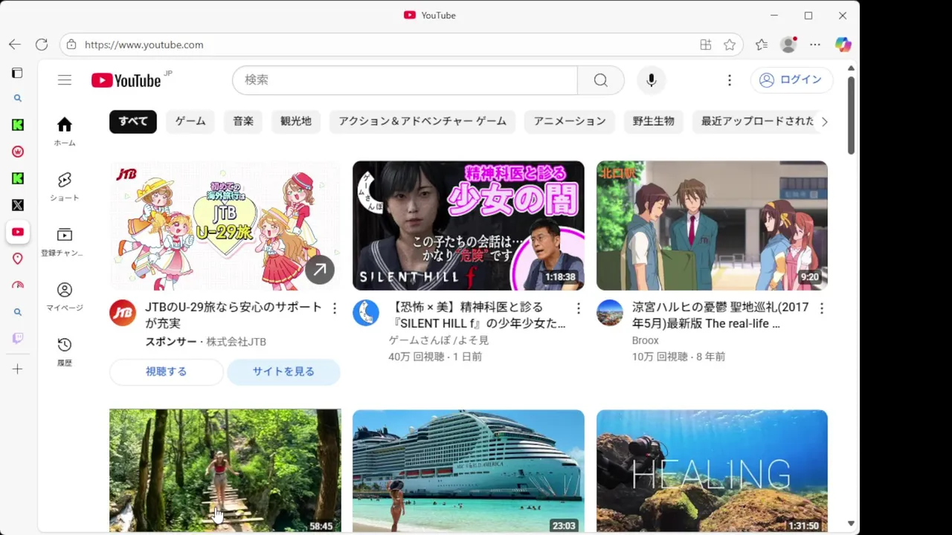952x535 pixels.
Task: Open options menu for SILENT HILL f video
Action: click(579, 308)
